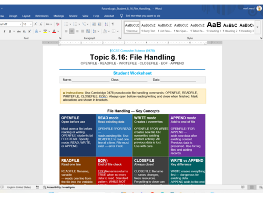Viewport: 263px width, 197px height.
Task: Click the Text Effects glowing A icon
Action: tap(37, 32)
